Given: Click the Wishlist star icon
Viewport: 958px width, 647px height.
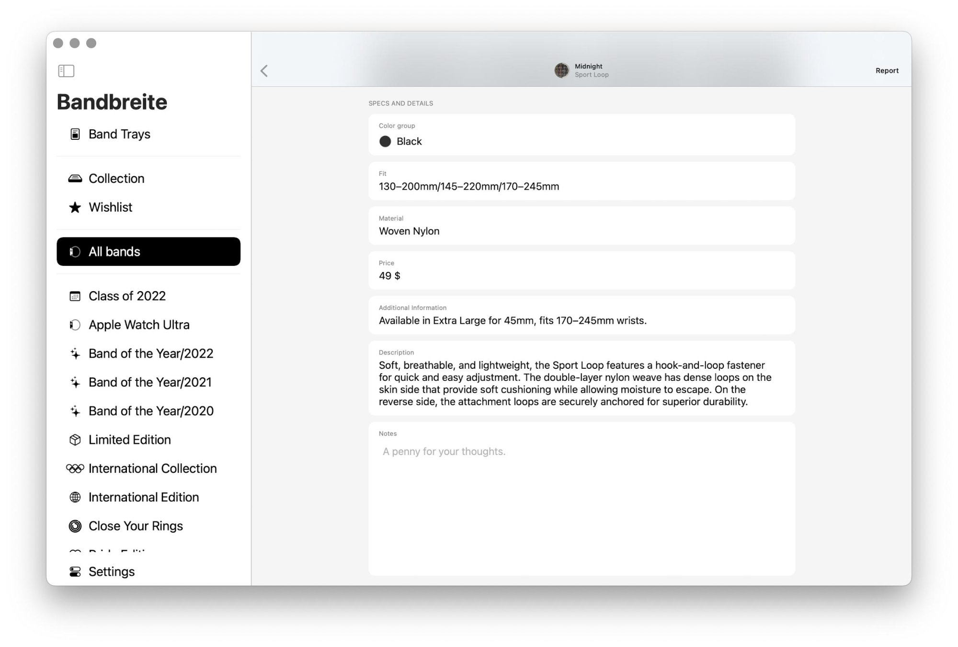Looking at the screenshot, I should [75, 207].
